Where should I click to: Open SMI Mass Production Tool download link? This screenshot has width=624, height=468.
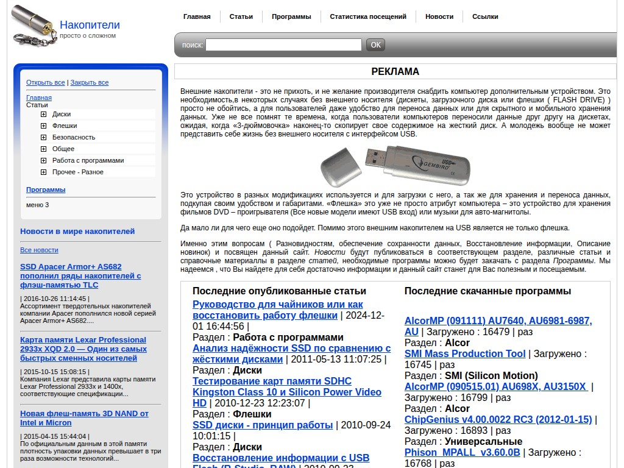(464, 353)
